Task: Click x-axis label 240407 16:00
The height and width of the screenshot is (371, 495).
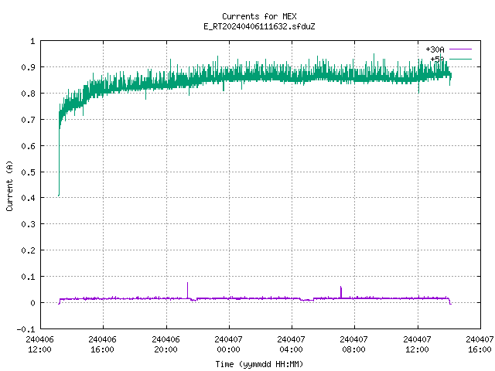Action: tap(480, 345)
